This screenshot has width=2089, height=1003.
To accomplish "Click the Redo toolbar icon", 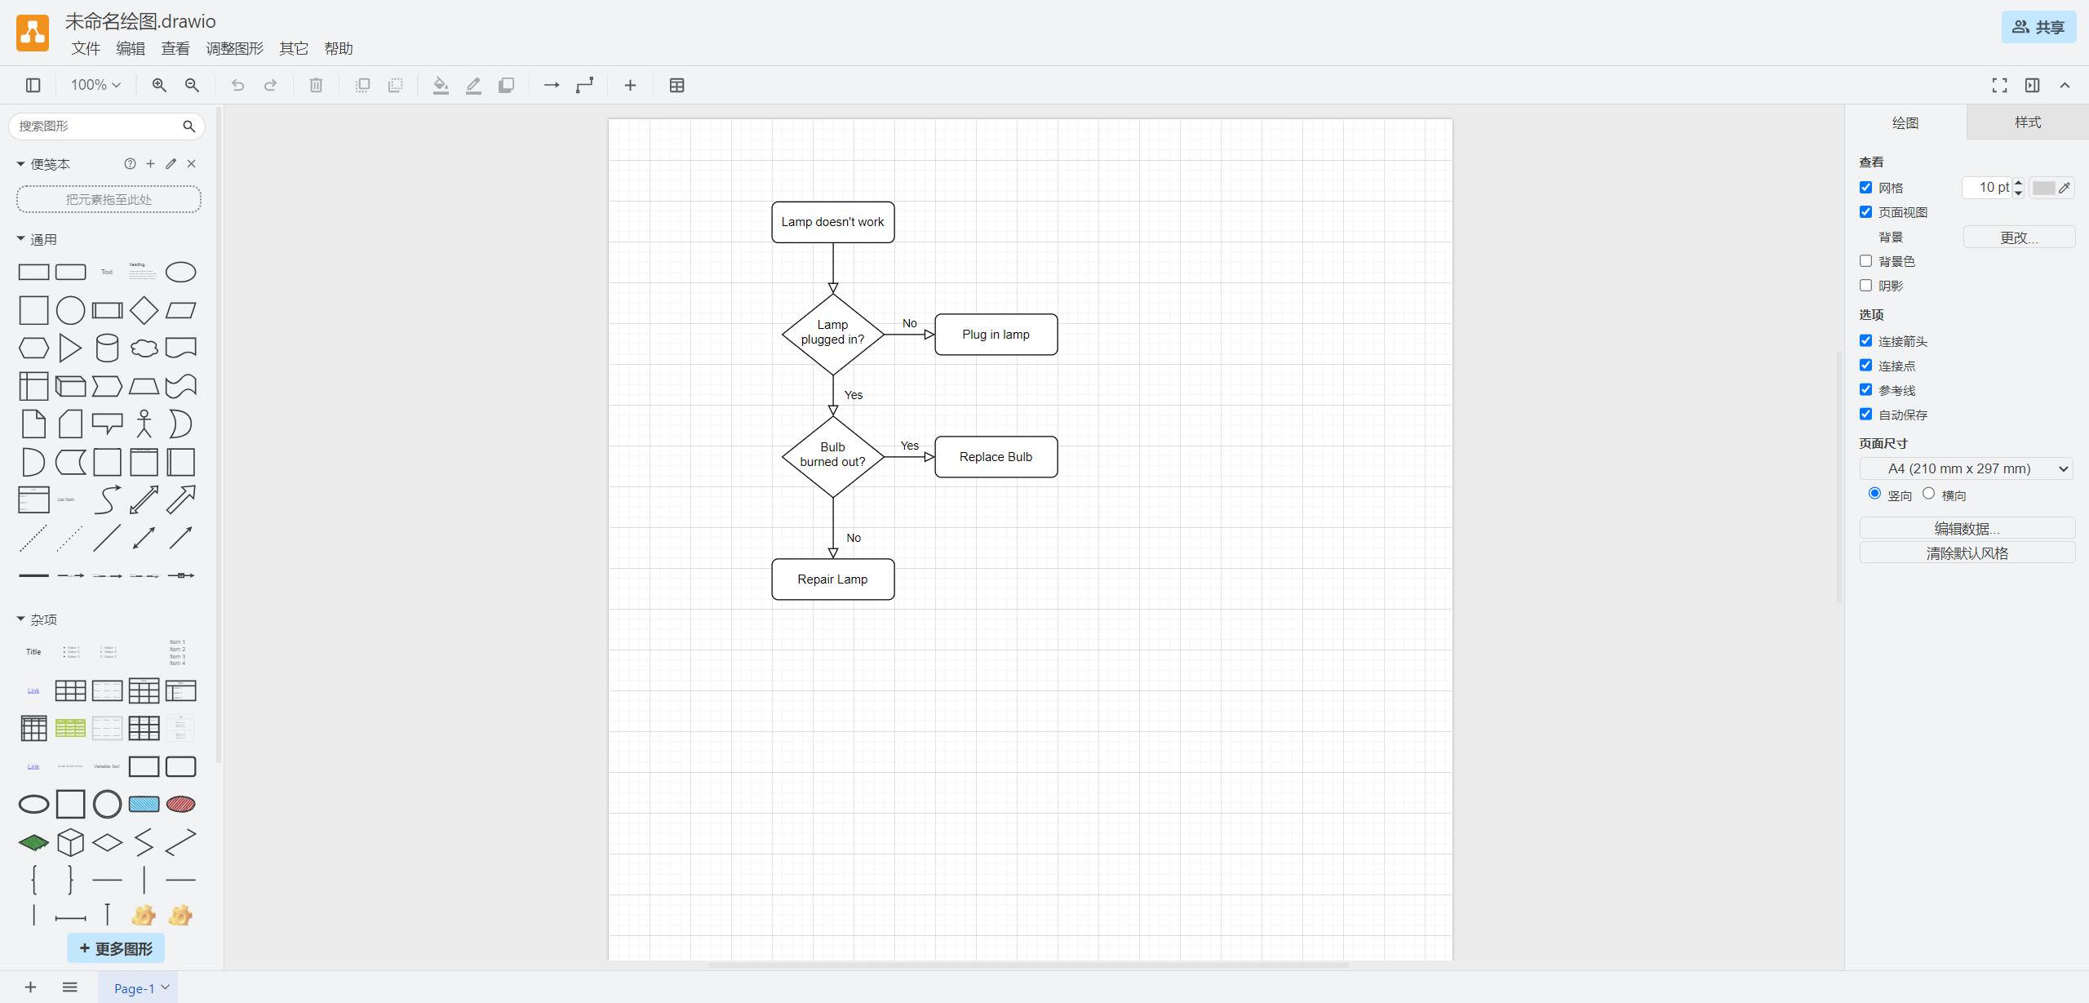I will click(x=270, y=85).
